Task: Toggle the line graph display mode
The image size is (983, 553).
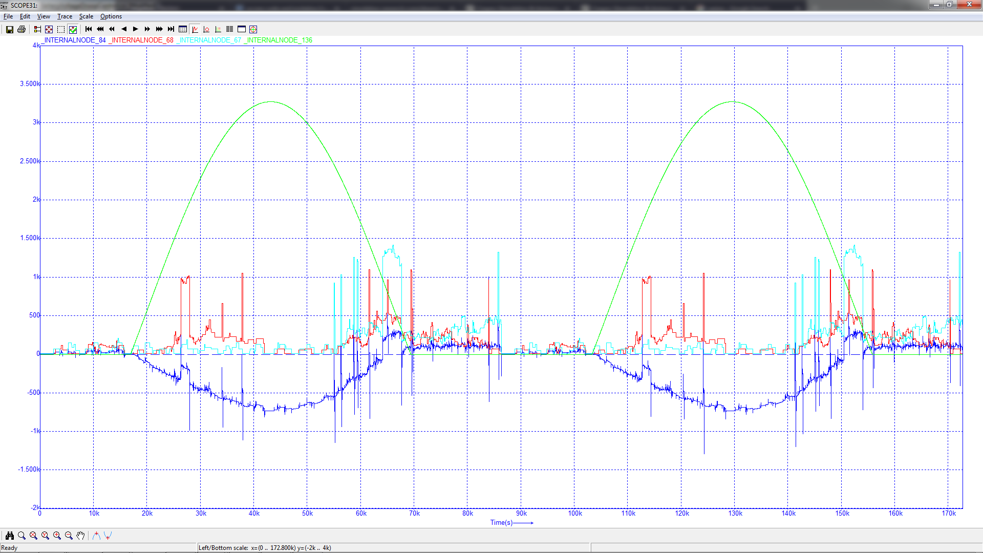Action: (195, 29)
